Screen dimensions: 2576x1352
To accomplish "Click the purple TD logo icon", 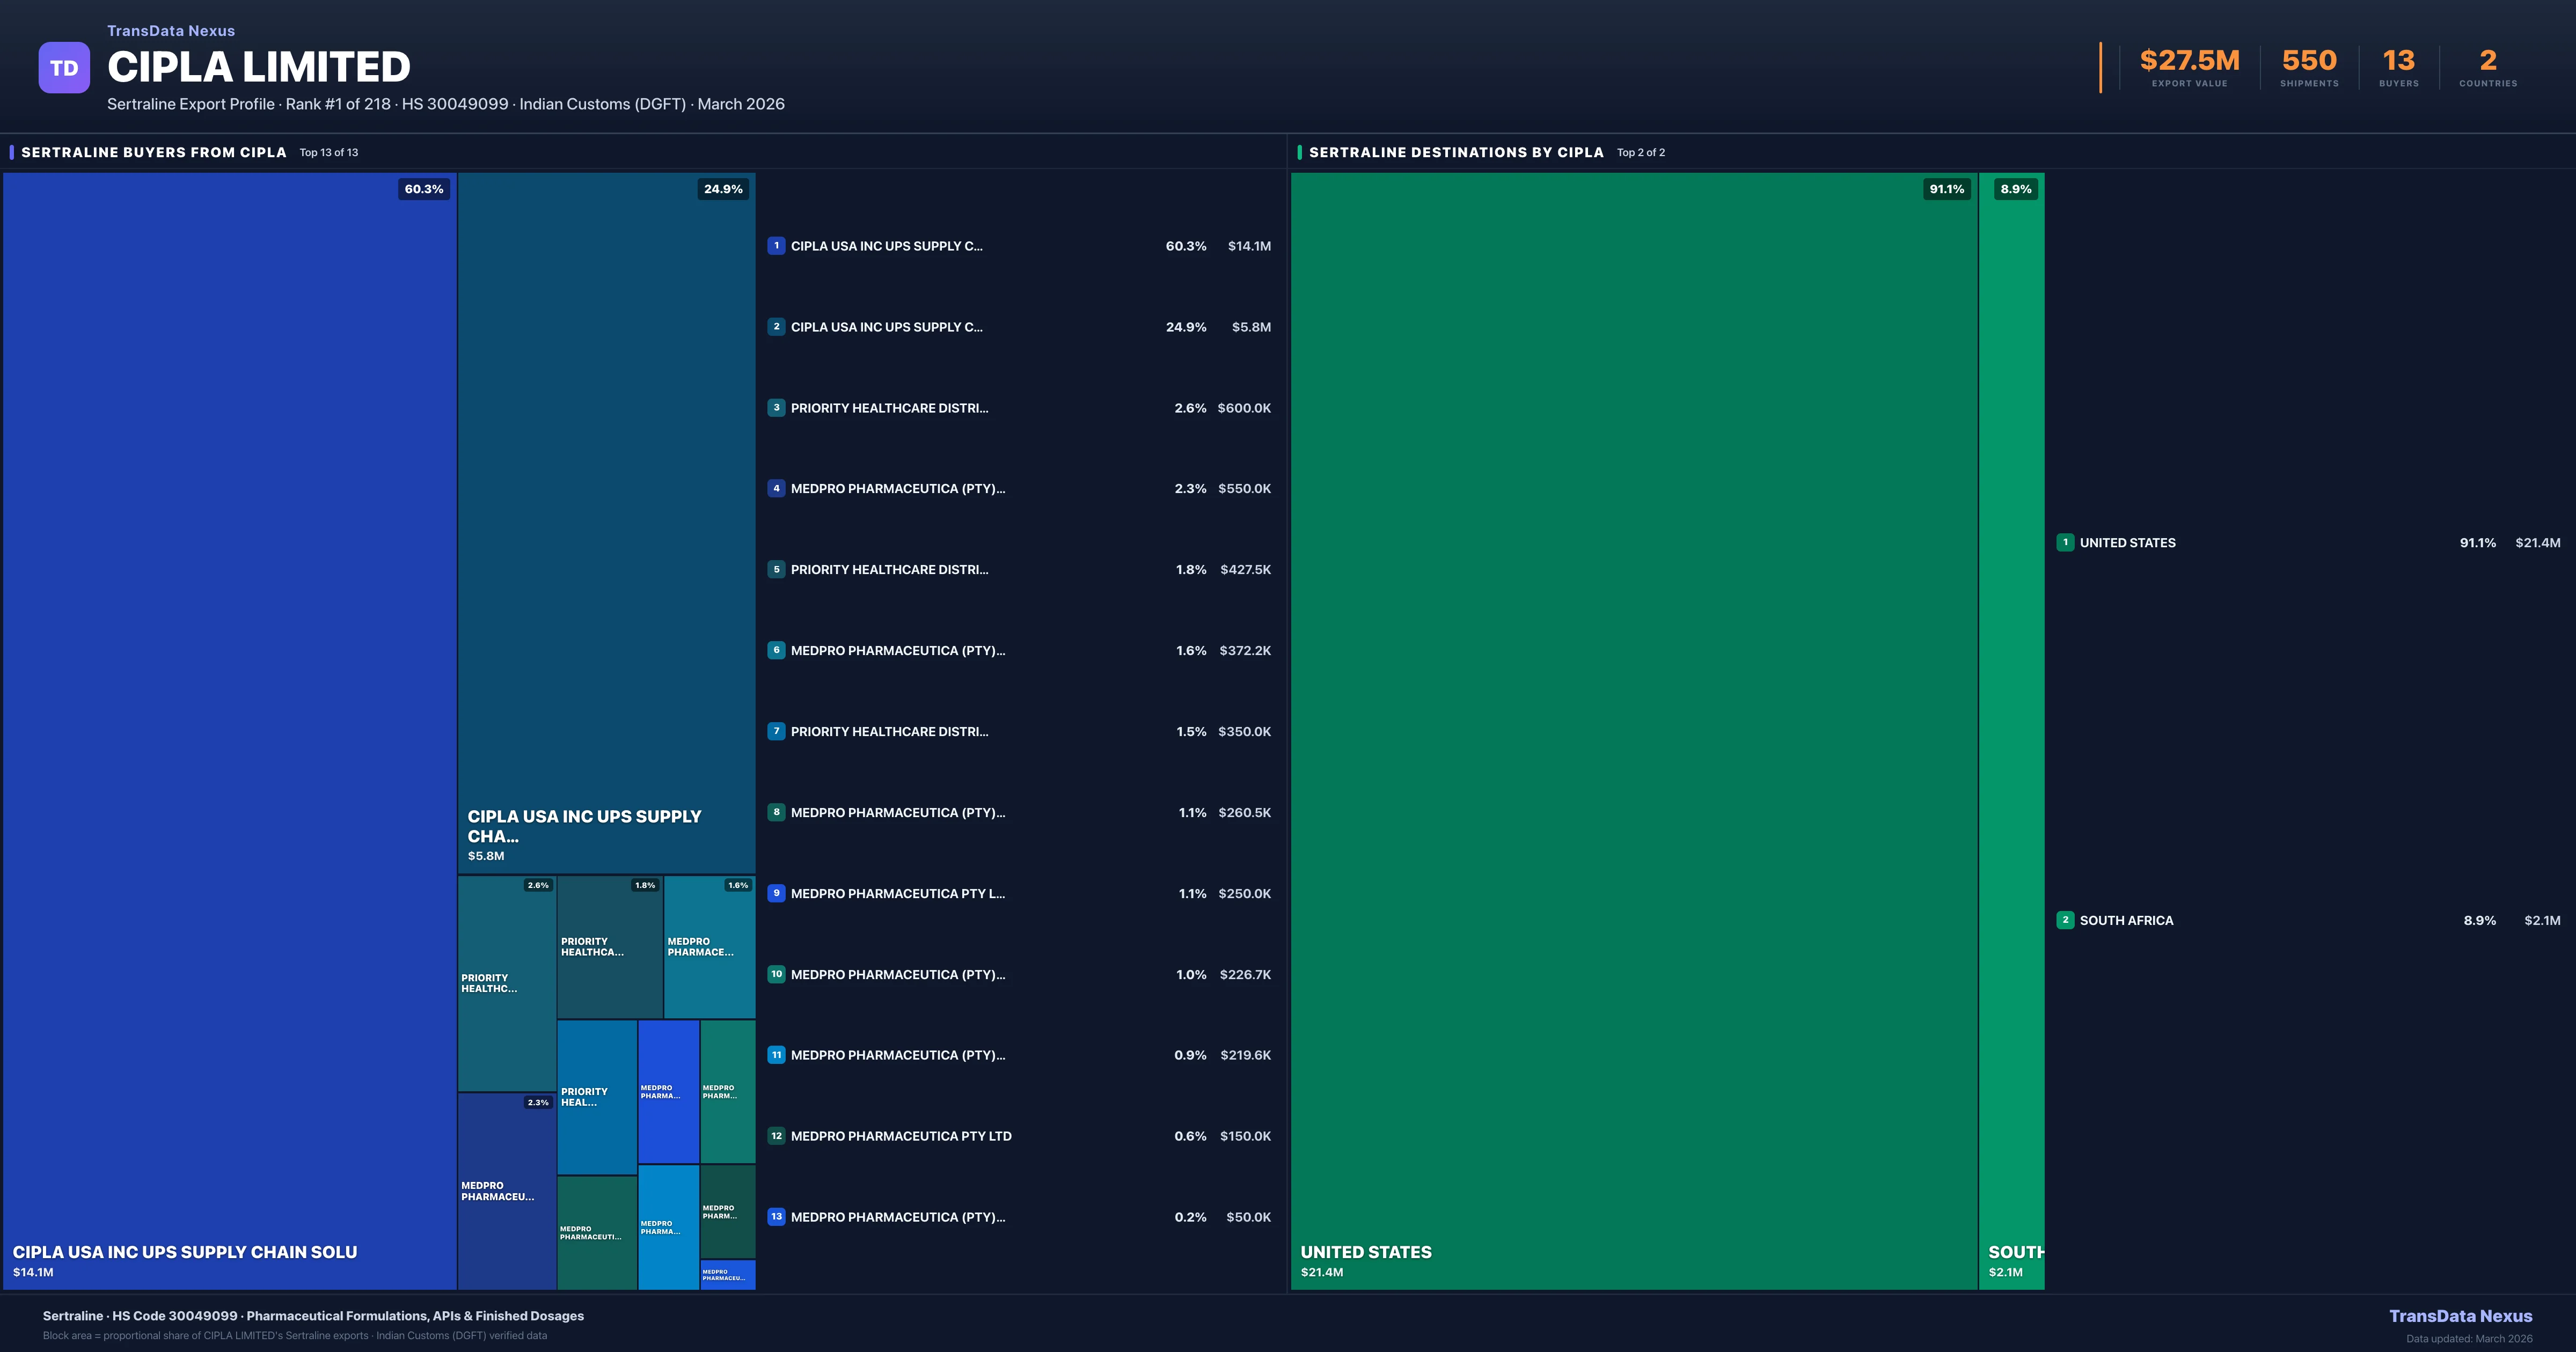I will (x=64, y=68).
